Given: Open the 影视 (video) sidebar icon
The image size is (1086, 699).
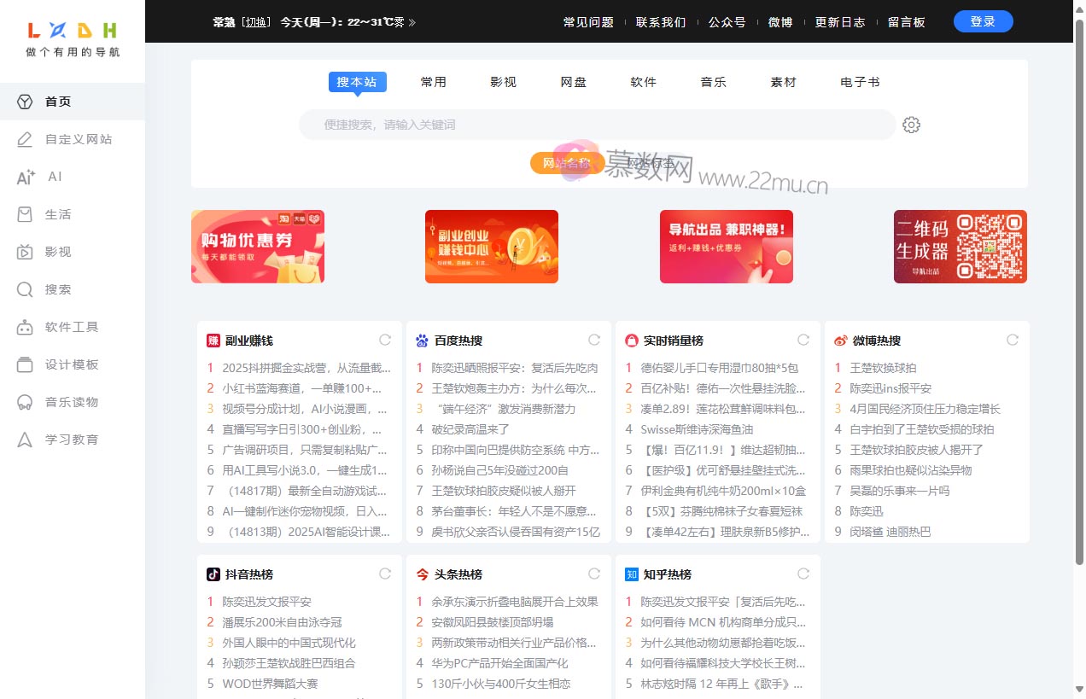Looking at the screenshot, I should point(25,252).
